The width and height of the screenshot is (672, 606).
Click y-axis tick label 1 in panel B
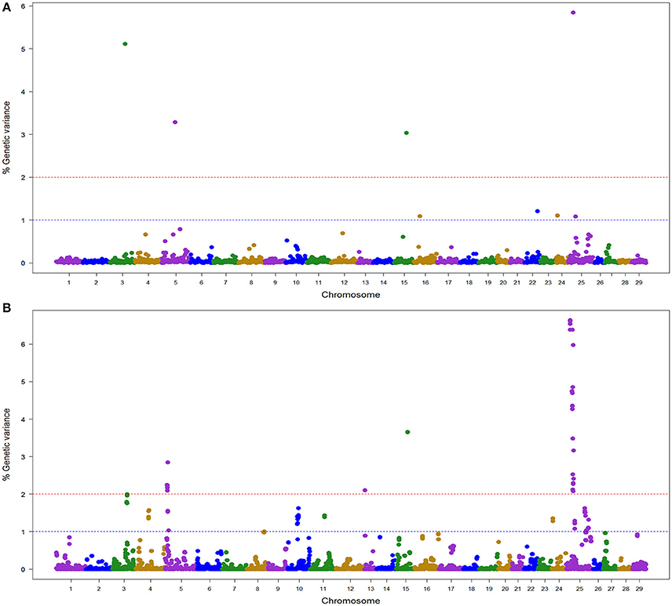23,532
